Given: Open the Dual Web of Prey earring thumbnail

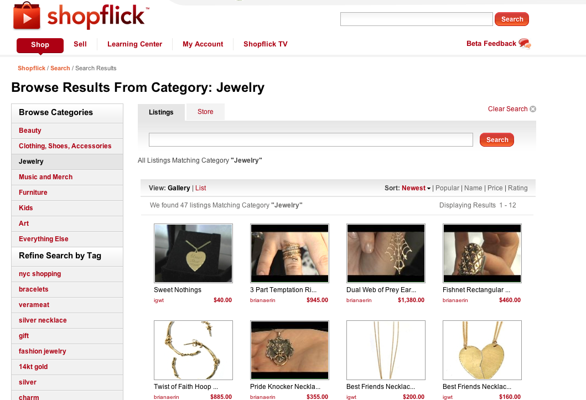Looking at the screenshot, I should tap(386, 253).
